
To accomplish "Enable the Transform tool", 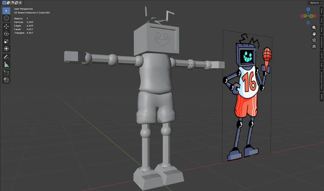I will click(6, 49).
